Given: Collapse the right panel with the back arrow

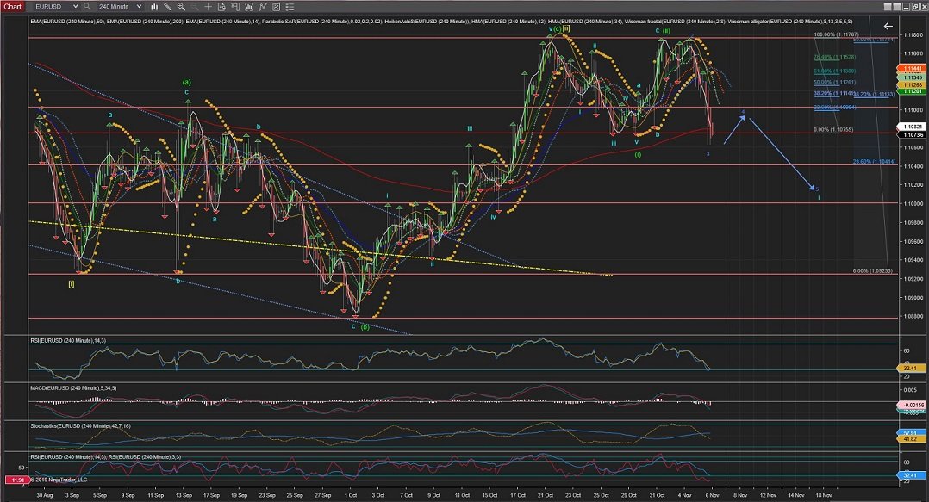Looking at the screenshot, I should pyautogui.click(x=888, y=26).
